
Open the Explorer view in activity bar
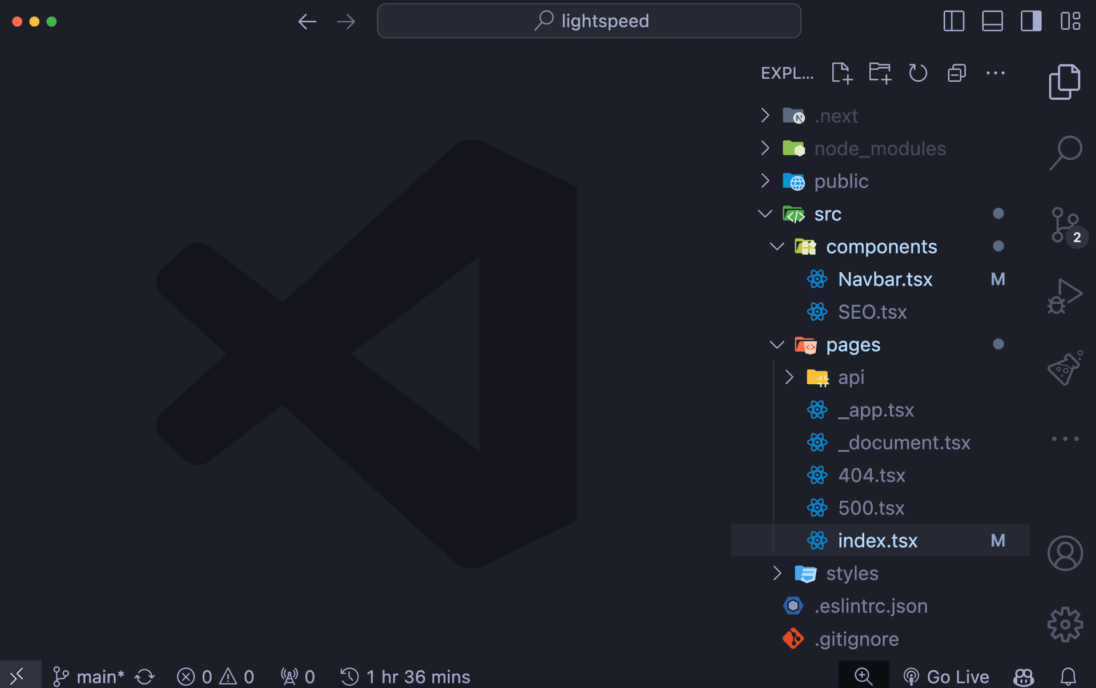point(1065,82)
